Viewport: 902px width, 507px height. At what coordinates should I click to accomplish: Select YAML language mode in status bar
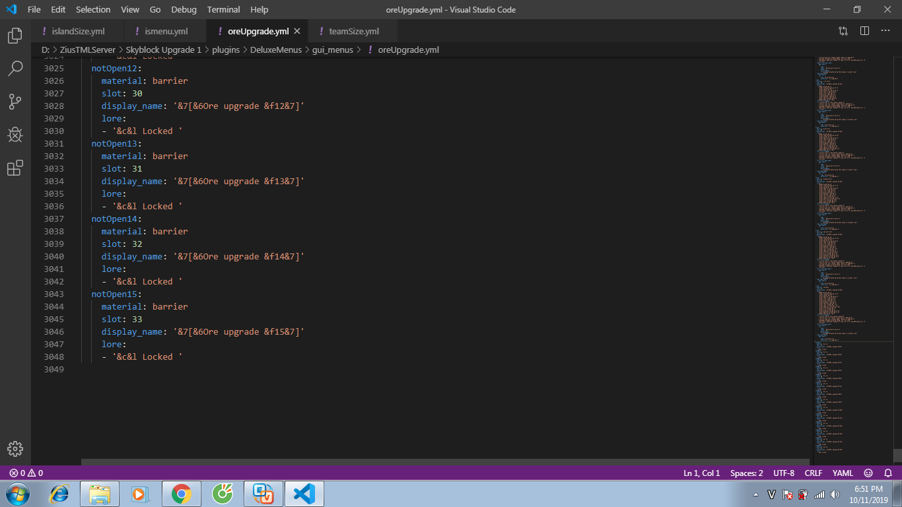tap(843, 473)
